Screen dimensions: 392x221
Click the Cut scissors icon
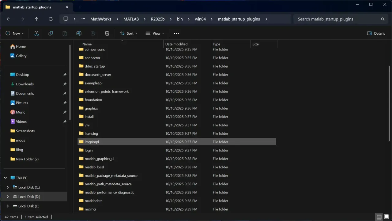pyautogui.click(x=37, y=33)
